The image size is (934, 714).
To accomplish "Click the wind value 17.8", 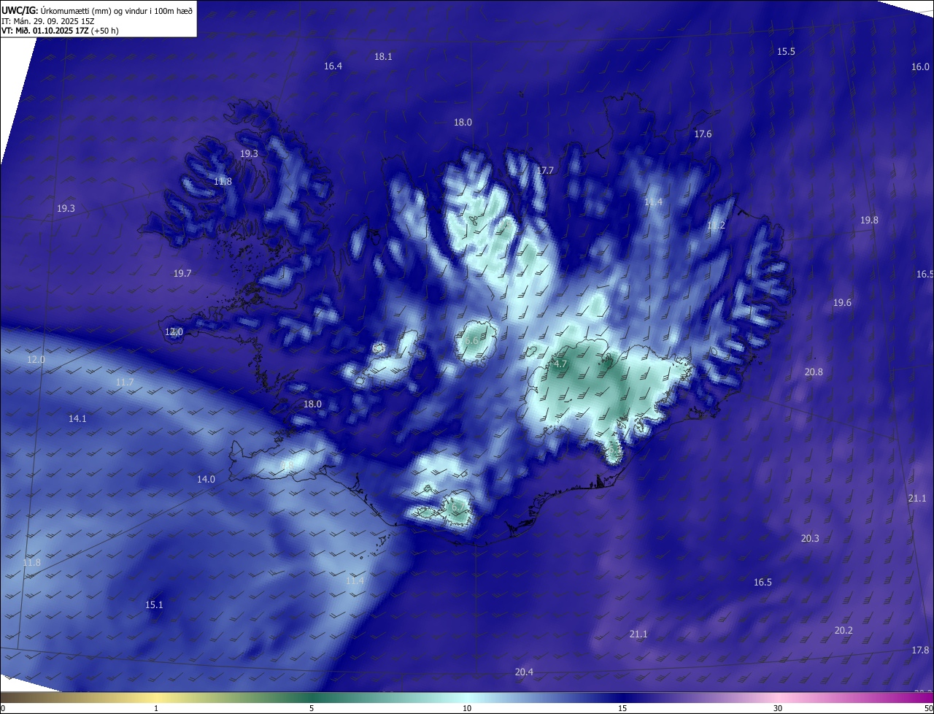I will point(920,650).
